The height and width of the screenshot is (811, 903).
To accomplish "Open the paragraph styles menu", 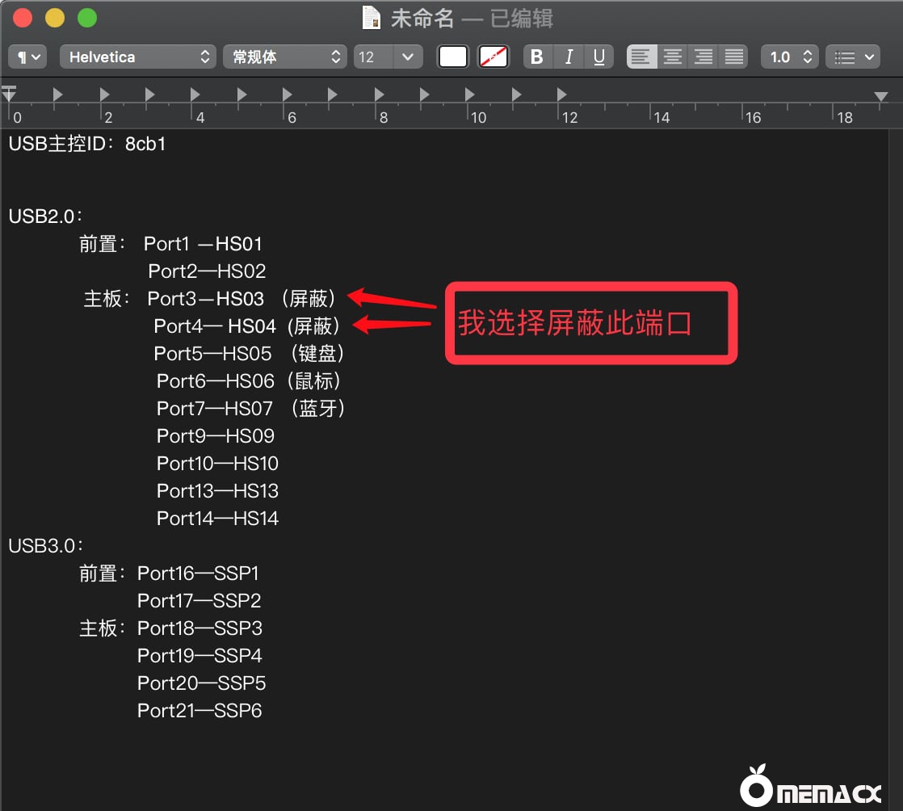I will tap(28, 57).
